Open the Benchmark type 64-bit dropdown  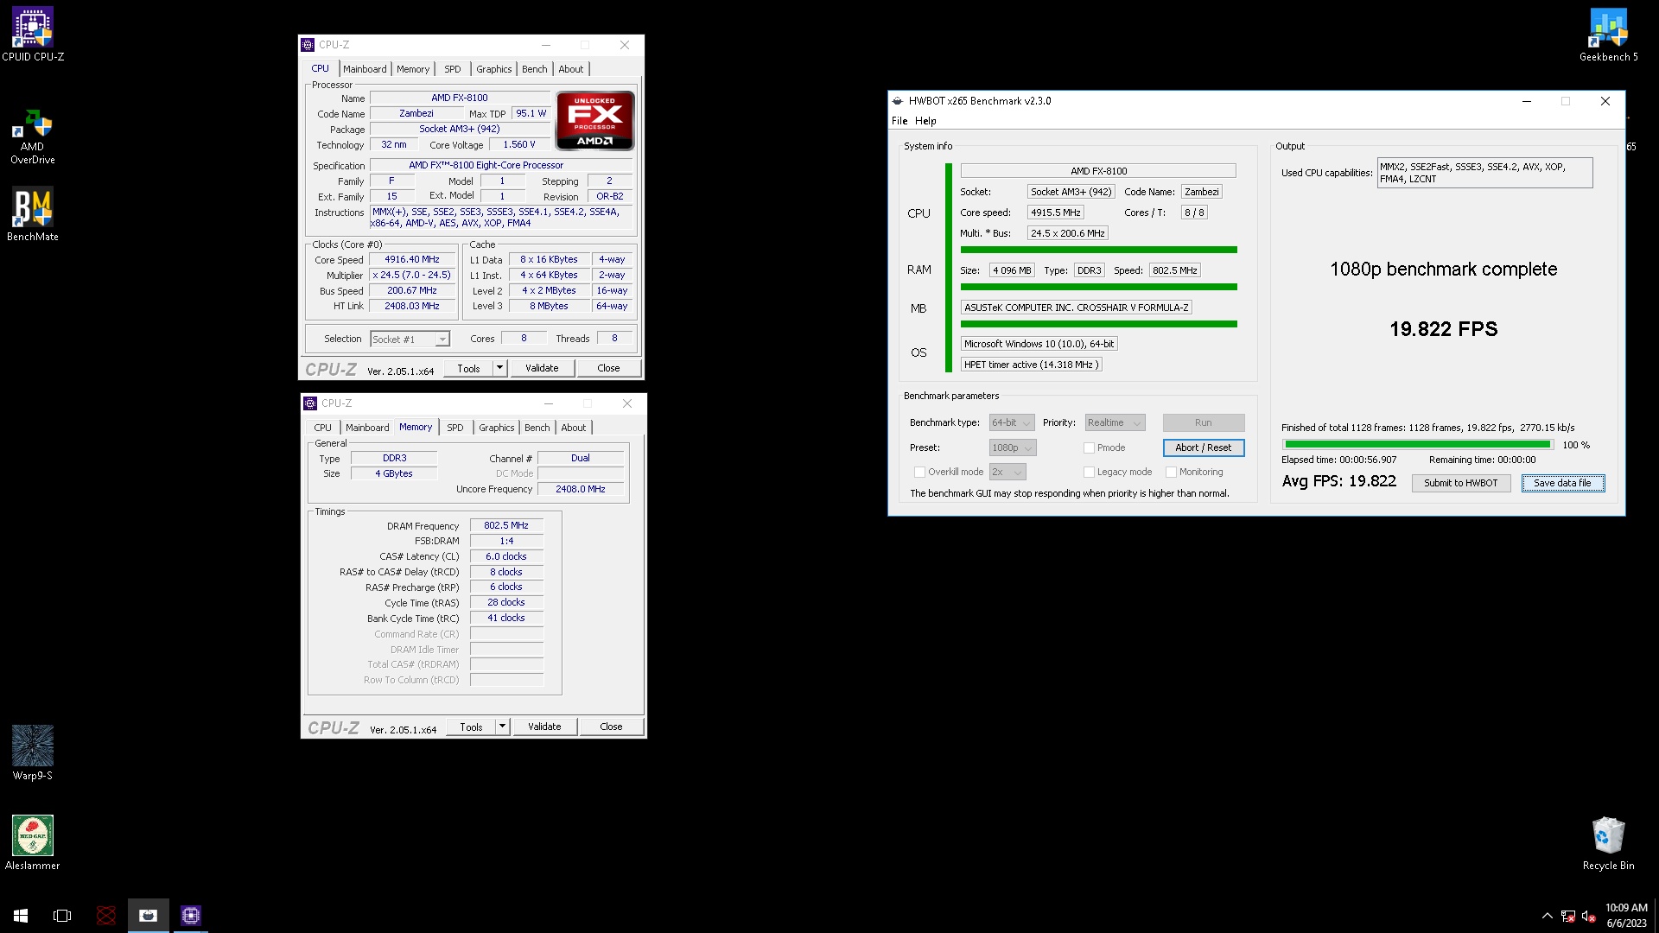pyautogui.click(x=1012, y=422)
